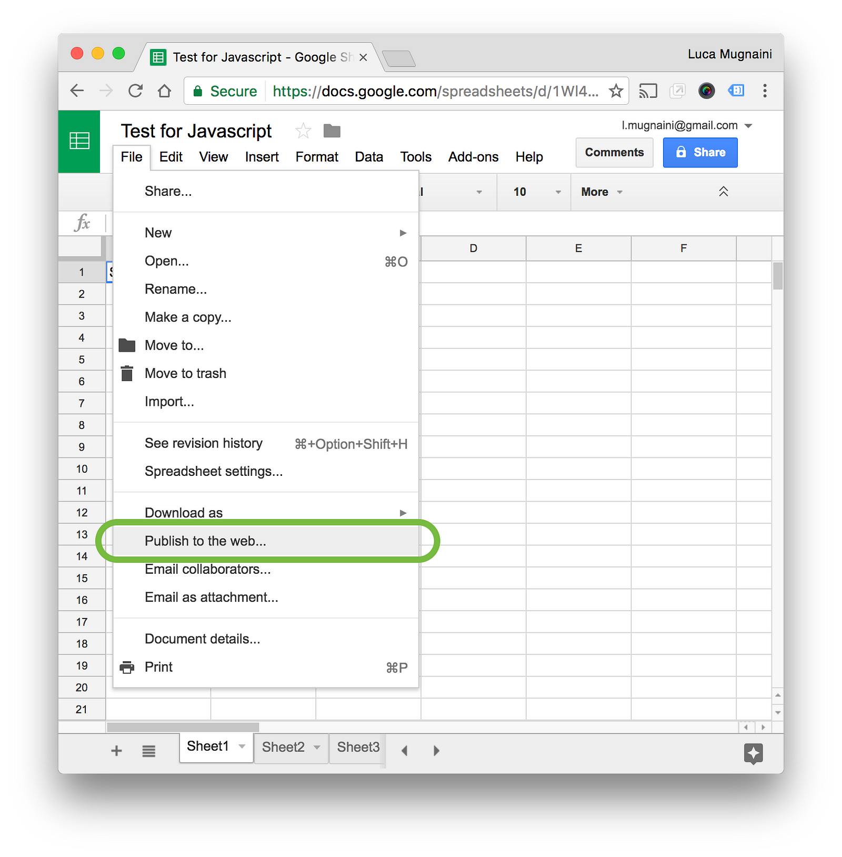The width and height of the screenshot is (842, 857).
Task: Open the font family dropdown arrow
Action: point(479,192)
